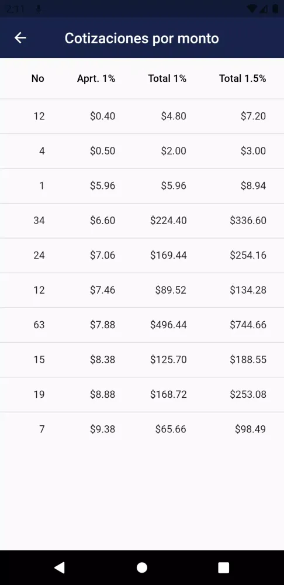Select the row showing $336.60 total
Image resolution: width=284 pixels, height=585 pixels.
click(142, 221)
